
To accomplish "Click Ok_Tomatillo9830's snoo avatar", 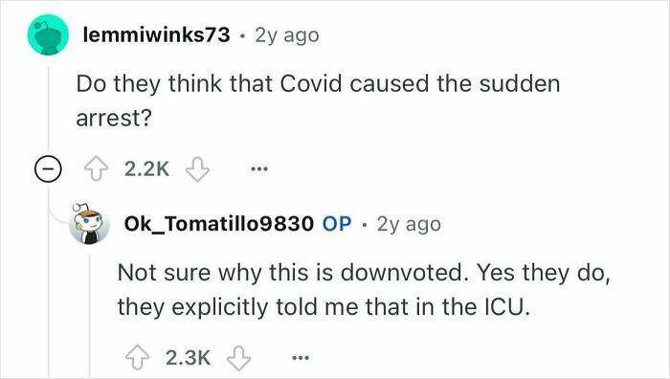I will (89, 223).
